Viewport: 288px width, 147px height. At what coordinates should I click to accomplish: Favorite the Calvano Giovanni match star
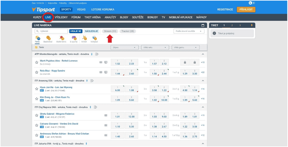(36, 125)
